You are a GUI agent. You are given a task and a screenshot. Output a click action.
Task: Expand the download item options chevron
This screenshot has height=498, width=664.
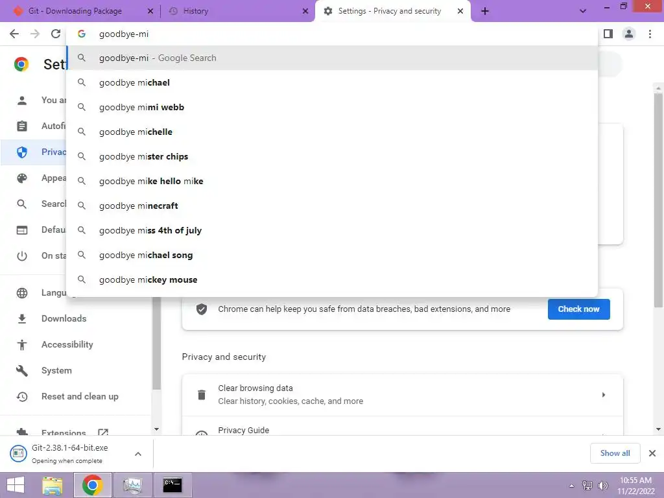point(138,453)
